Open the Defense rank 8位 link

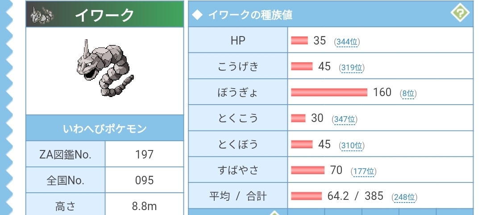[409, 93]
